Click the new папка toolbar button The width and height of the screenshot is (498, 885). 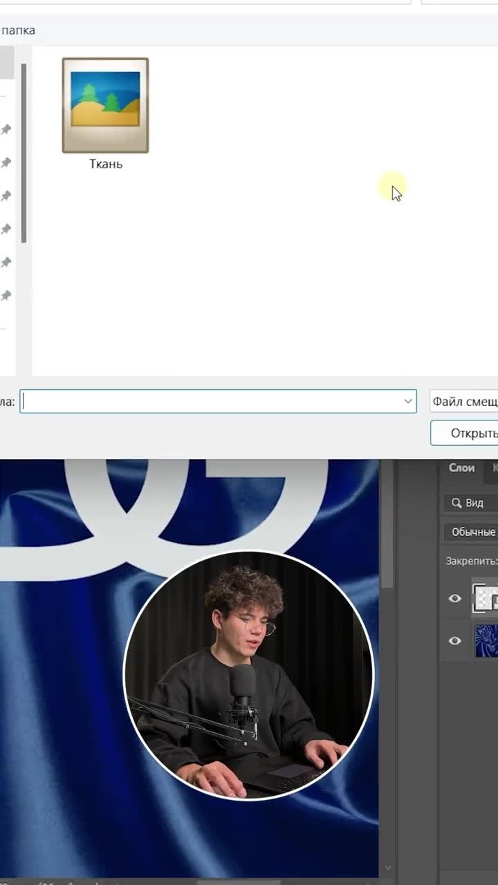tap(18, 30)
